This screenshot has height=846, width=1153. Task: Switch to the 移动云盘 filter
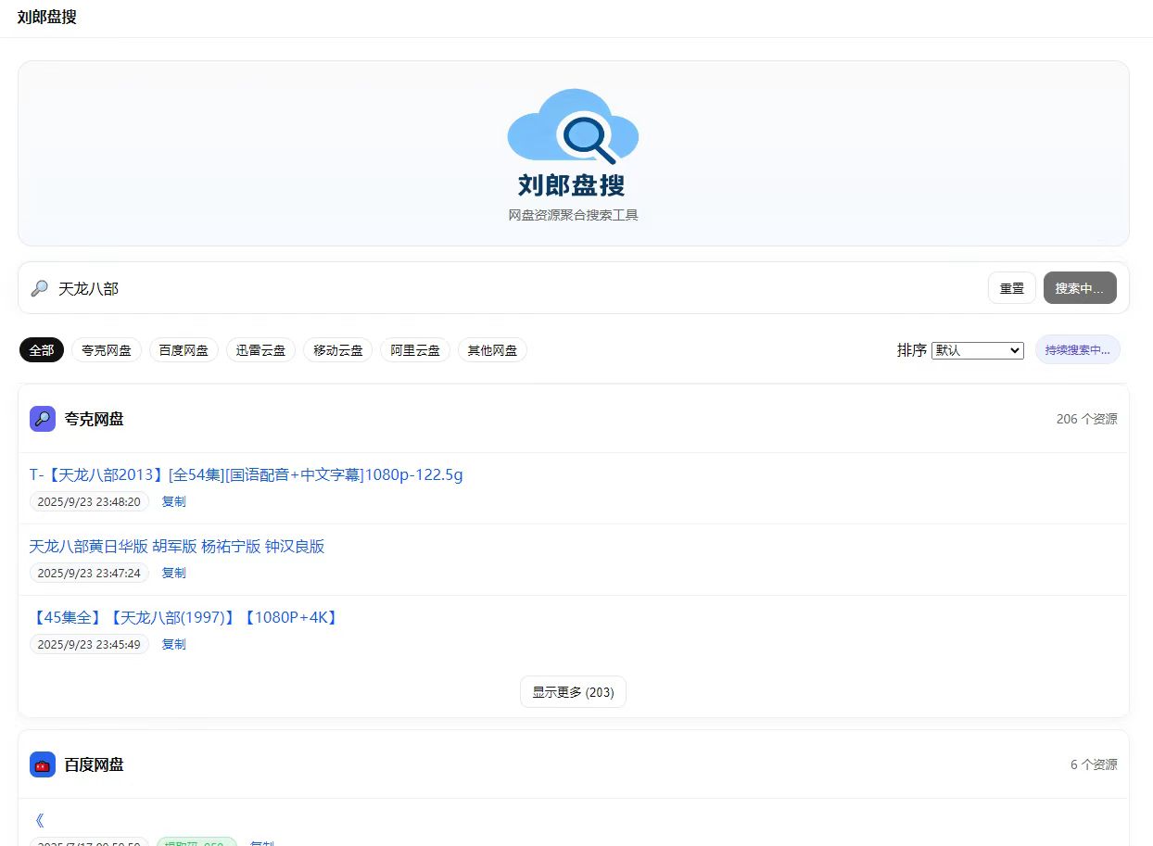[x=337, y=350]
